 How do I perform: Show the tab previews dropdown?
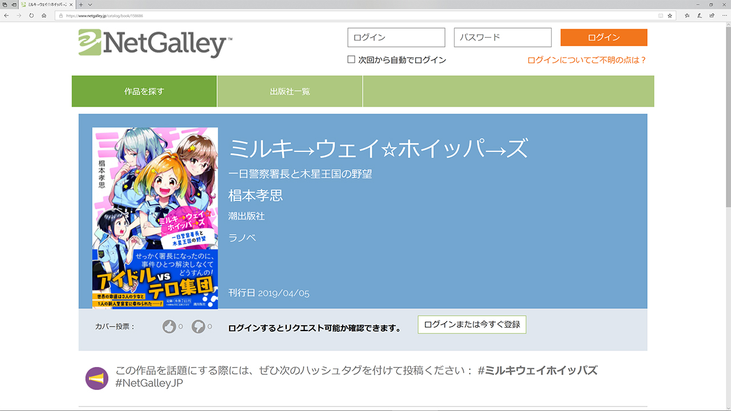pos(90,5)
